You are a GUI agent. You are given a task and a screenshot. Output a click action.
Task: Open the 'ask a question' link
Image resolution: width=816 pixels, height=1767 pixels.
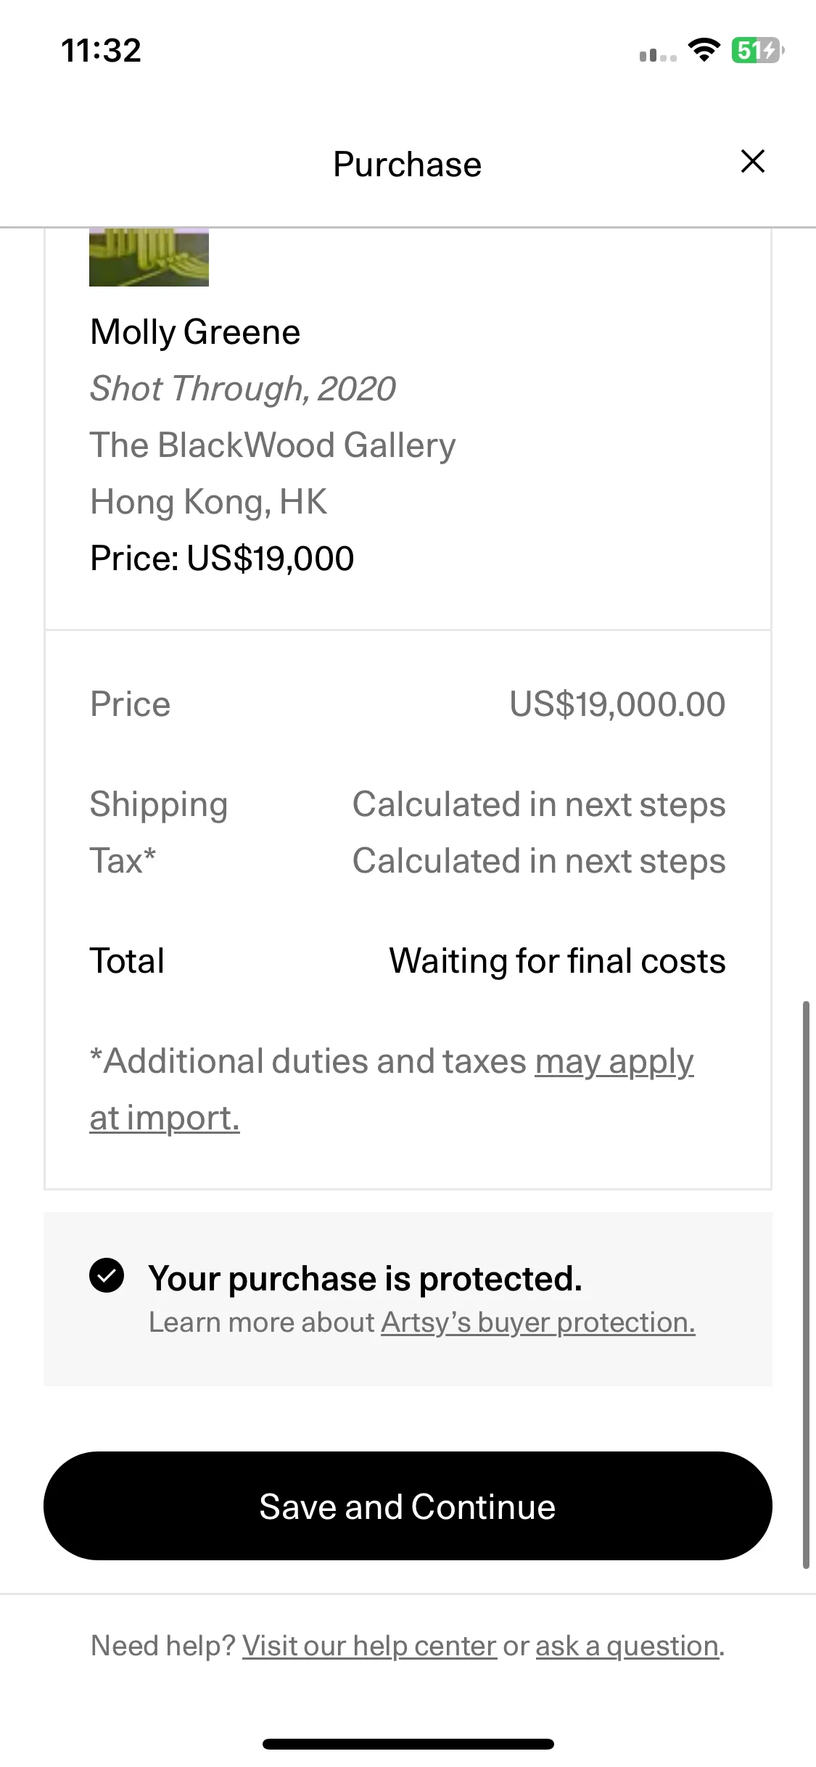pos(627,1646)
